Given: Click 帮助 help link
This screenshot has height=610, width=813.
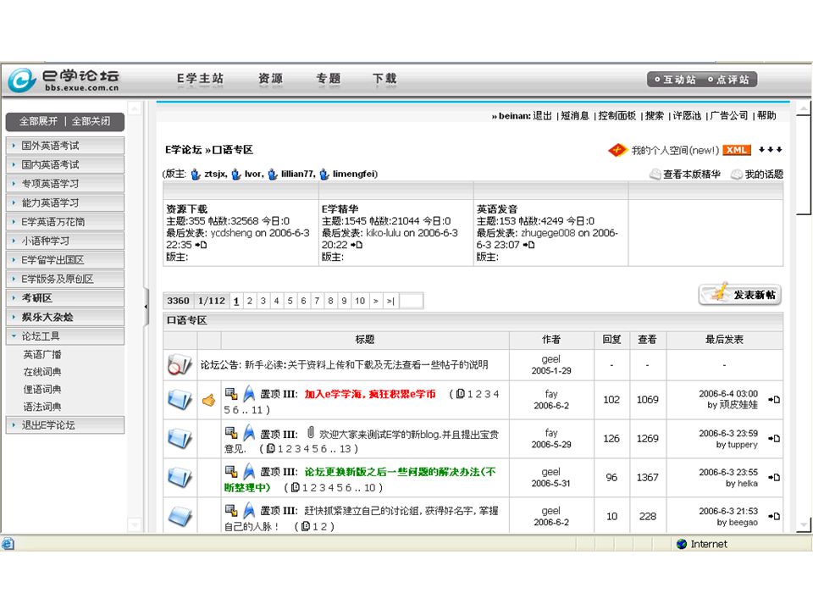Looking at the screenshot, I should [766, 116].
